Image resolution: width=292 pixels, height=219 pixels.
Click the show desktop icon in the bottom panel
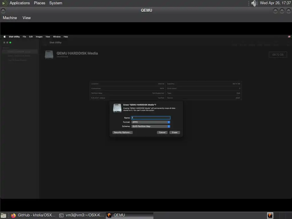(x=3, y=216)
